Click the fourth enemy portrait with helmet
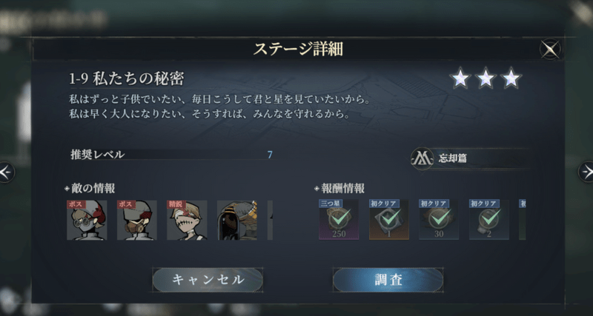This screenshot has width=593, height=316. (x=236, y=220)
